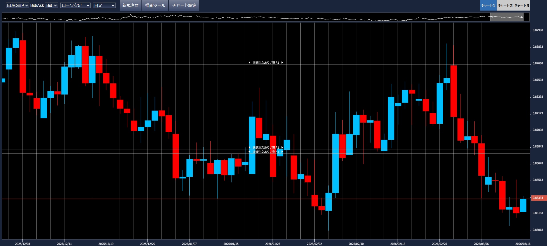The width and height of the screenshot is (547, 246).
Task: Click the 新規注文 button
Action: click(130, 5)
